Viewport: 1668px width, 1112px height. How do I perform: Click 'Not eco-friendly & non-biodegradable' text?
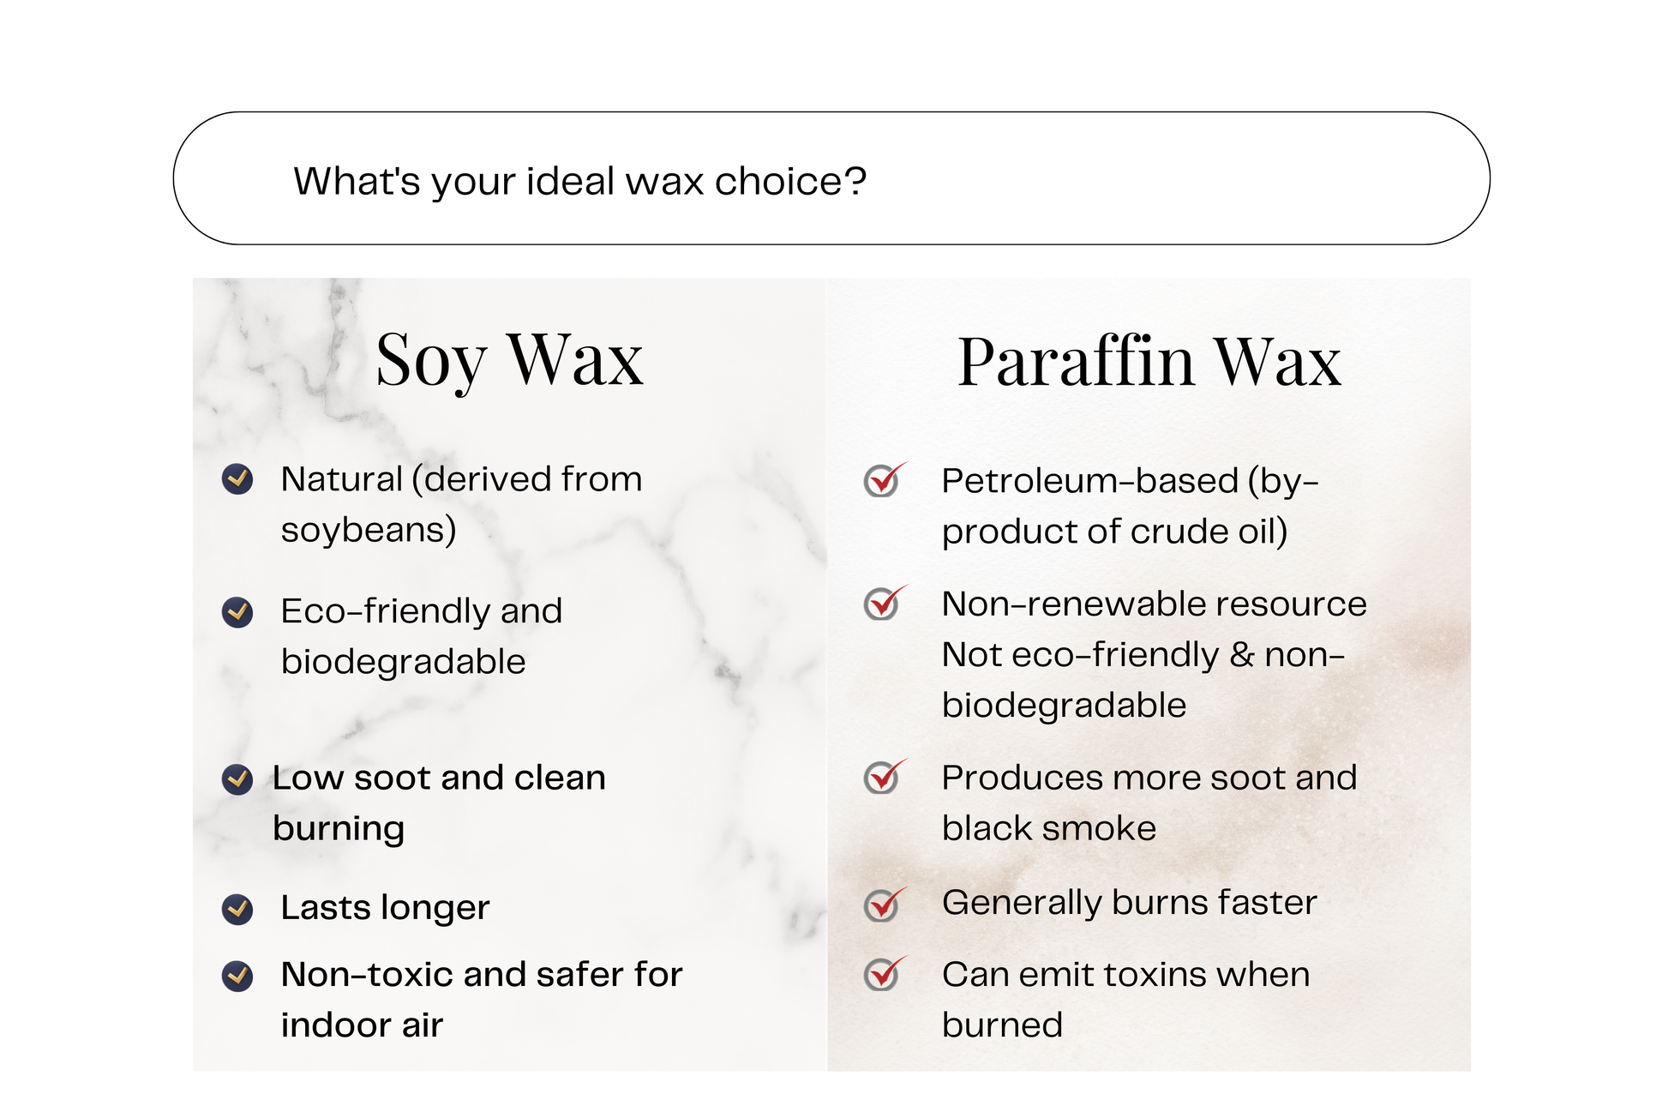[x=1142, y=680]
